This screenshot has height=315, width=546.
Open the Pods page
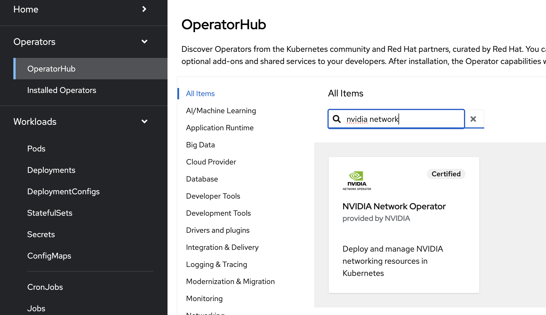(36, 149)
